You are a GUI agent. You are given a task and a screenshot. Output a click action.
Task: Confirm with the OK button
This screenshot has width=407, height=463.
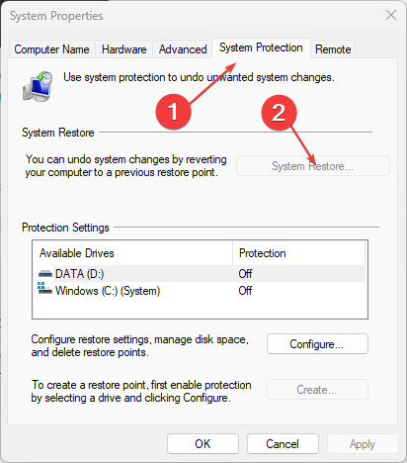pyautogui.click(x=203, y=444)
